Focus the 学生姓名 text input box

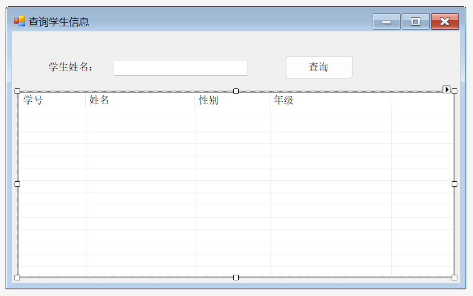pos(180,68)
